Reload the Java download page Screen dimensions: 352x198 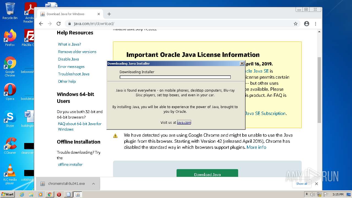pyautogui.click(x=59, y=24)
